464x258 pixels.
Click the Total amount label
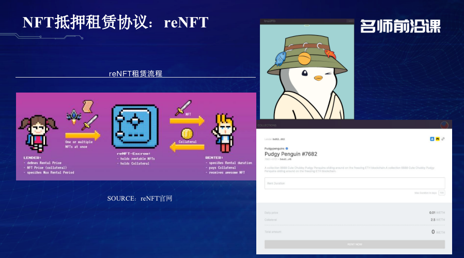[273, 232]
